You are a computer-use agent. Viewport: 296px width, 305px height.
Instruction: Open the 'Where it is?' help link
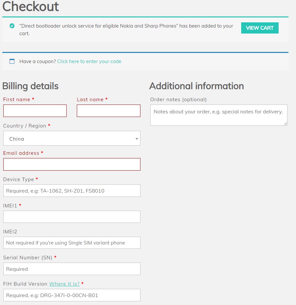(64, 284)
